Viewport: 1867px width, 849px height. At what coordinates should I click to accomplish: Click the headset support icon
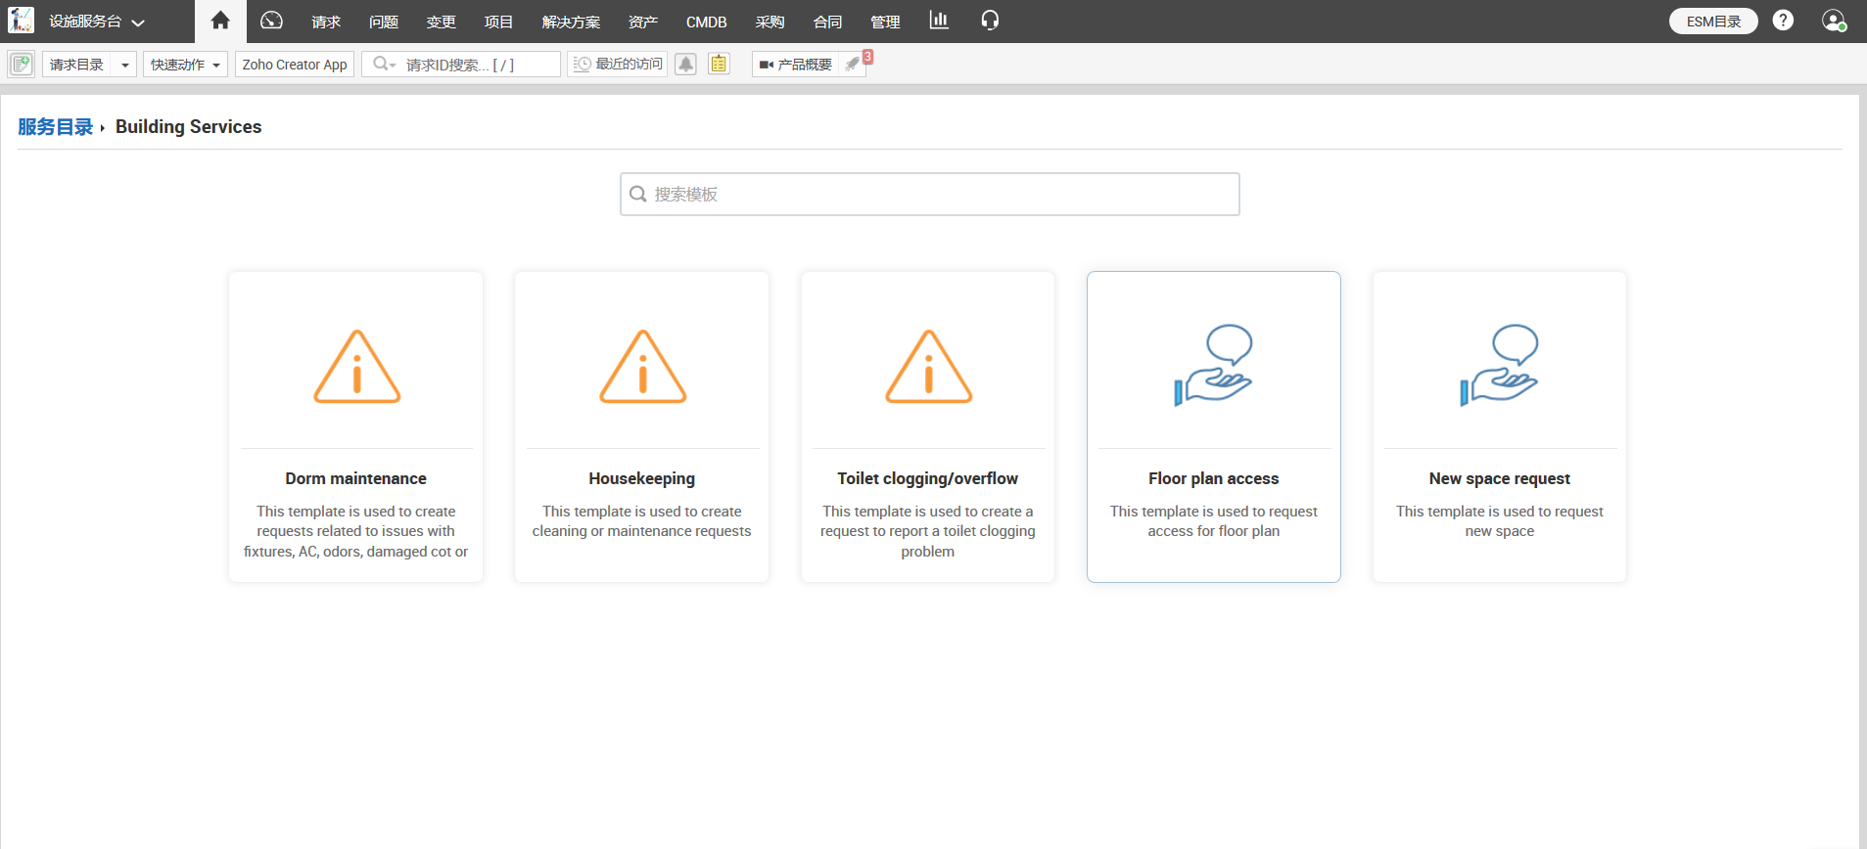[990, 21]
